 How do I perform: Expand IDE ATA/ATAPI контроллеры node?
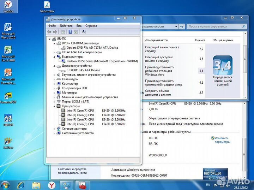[x=54, y=52]
